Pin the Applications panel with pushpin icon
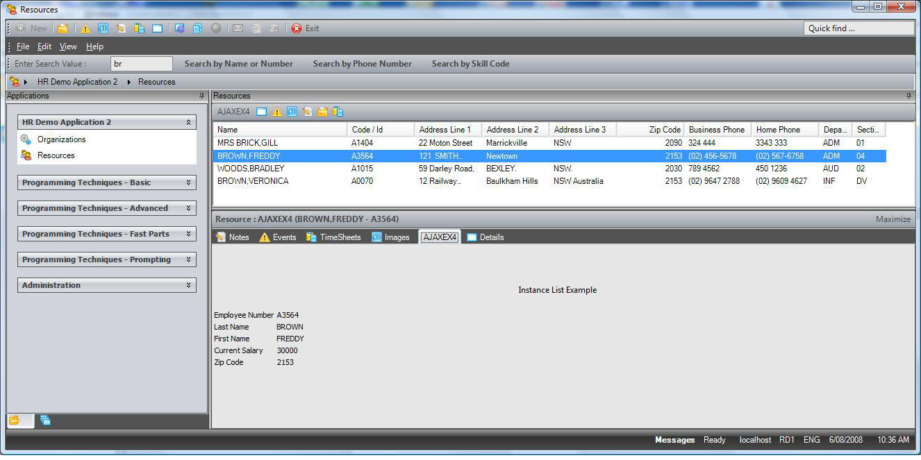The height and width of the screenshot is (460, 921). [x=202, y=96]
